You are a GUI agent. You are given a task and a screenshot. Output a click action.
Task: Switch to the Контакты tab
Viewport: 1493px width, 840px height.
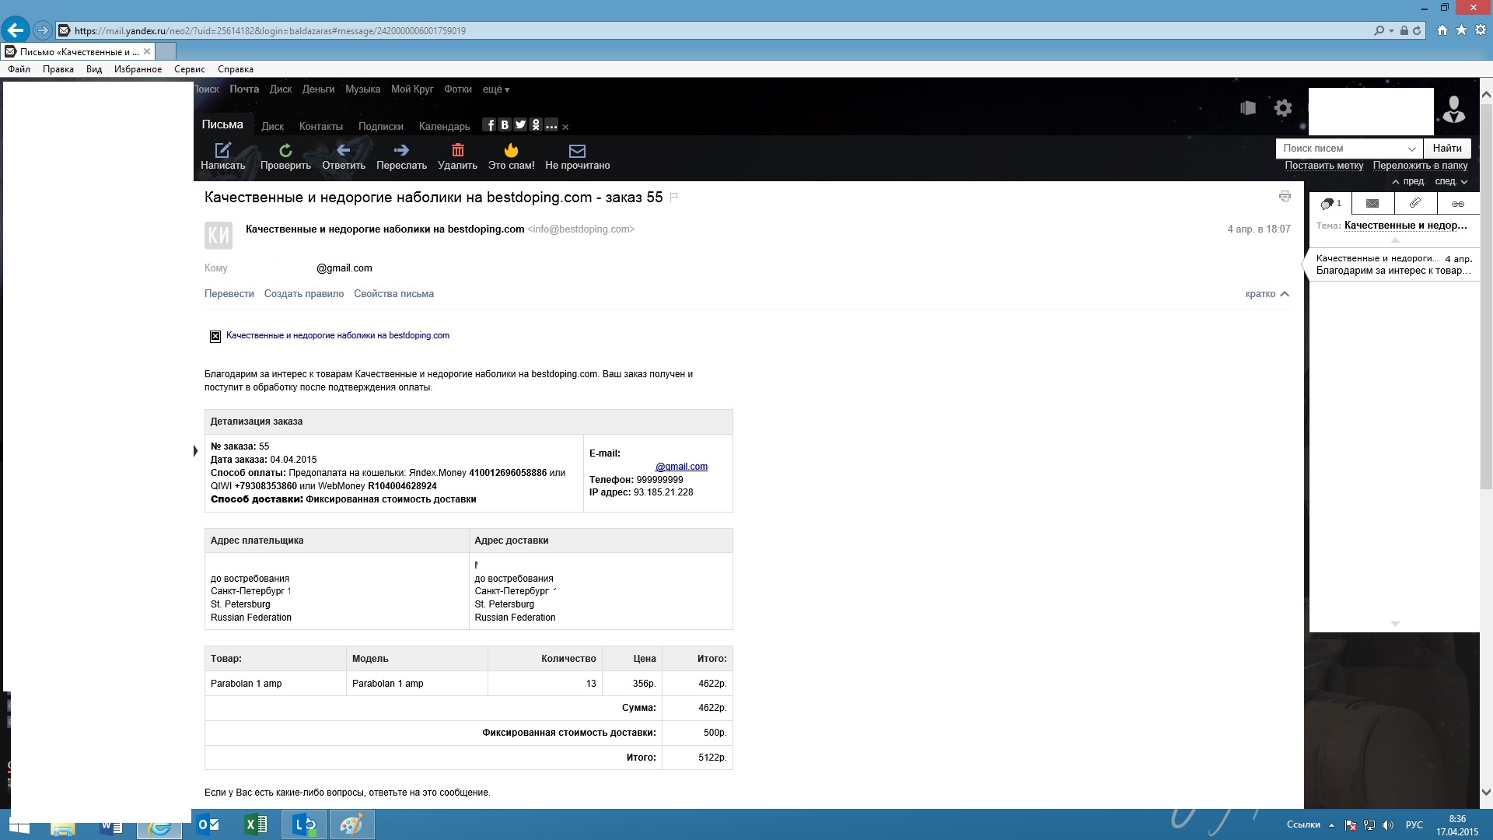point(320,126)
